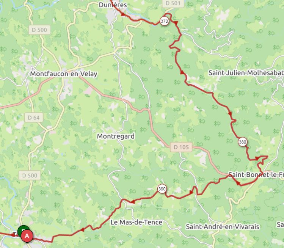
Task: Click the red waypoint marker A
Action: 27,236
